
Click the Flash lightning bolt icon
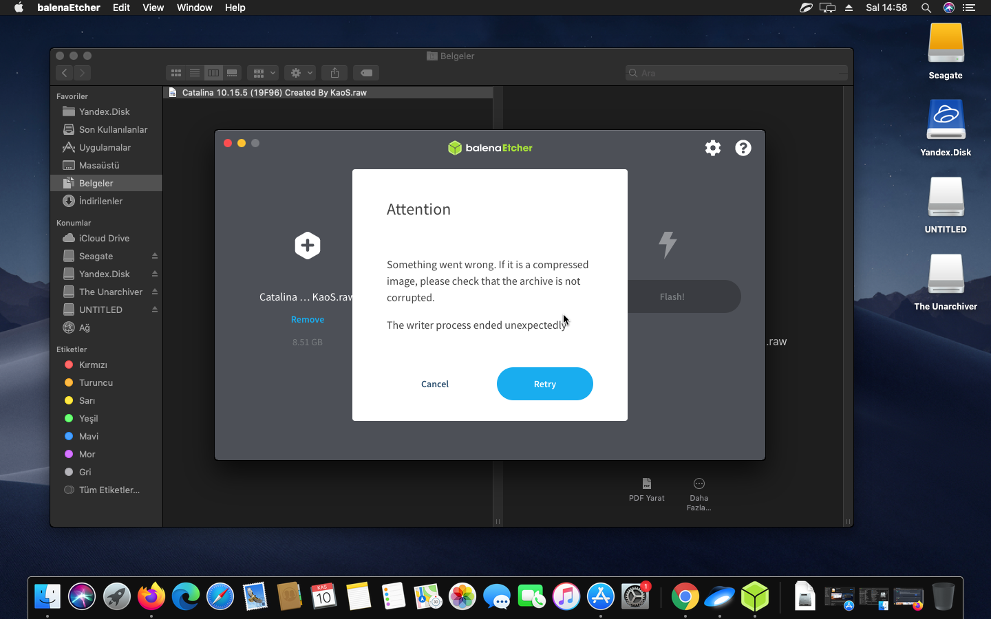[668, 244]
